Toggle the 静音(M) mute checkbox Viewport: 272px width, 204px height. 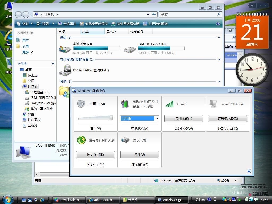tap(91, 104)
